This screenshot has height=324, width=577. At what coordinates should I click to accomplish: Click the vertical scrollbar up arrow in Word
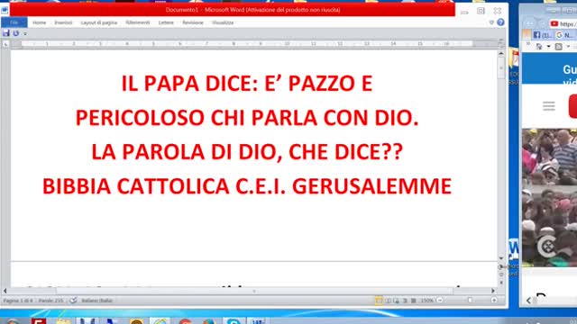(501, 54)
